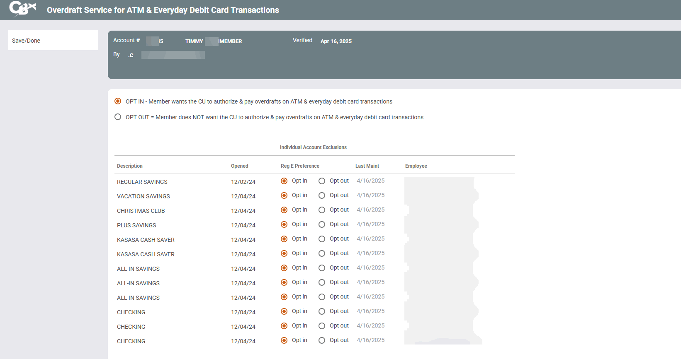This screenshot has width=681, height=359.
Task: Set VACATION SAVINGS to Opt out
Action: tap(322, 195)
